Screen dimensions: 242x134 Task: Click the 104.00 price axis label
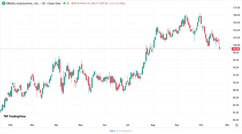pyautogui.click(x=236, y=30)
